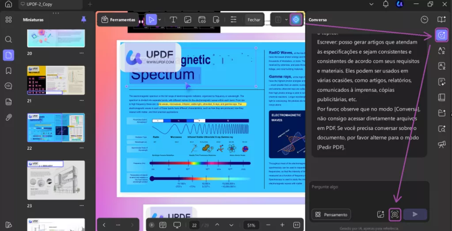Expand selection tool dropdown arrow
This screenshot has height=231, width=452.
[160, 19]
